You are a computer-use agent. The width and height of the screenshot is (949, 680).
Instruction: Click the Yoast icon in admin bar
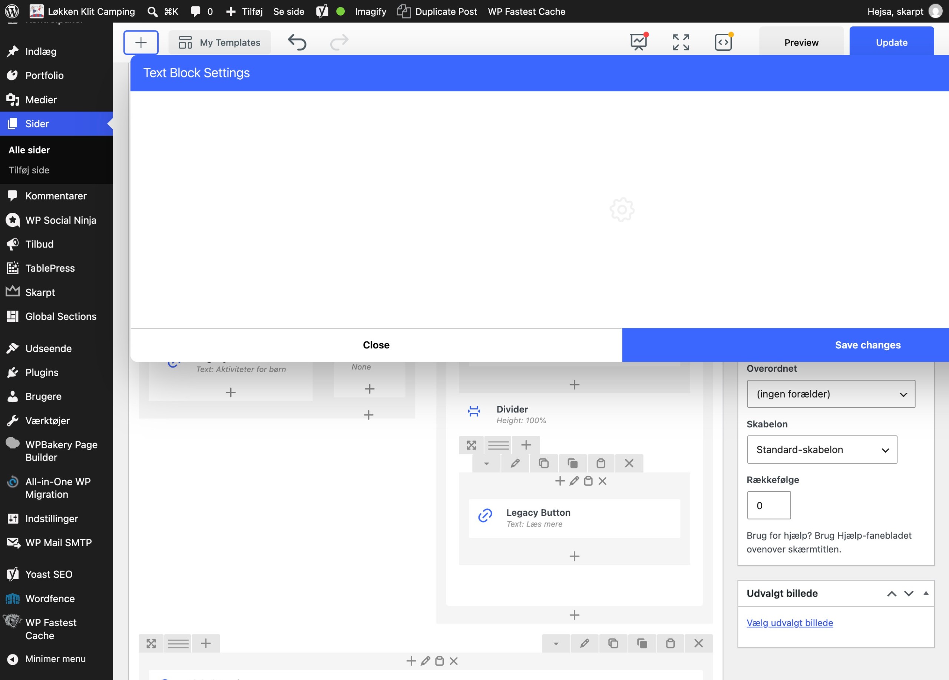[322, 11]
